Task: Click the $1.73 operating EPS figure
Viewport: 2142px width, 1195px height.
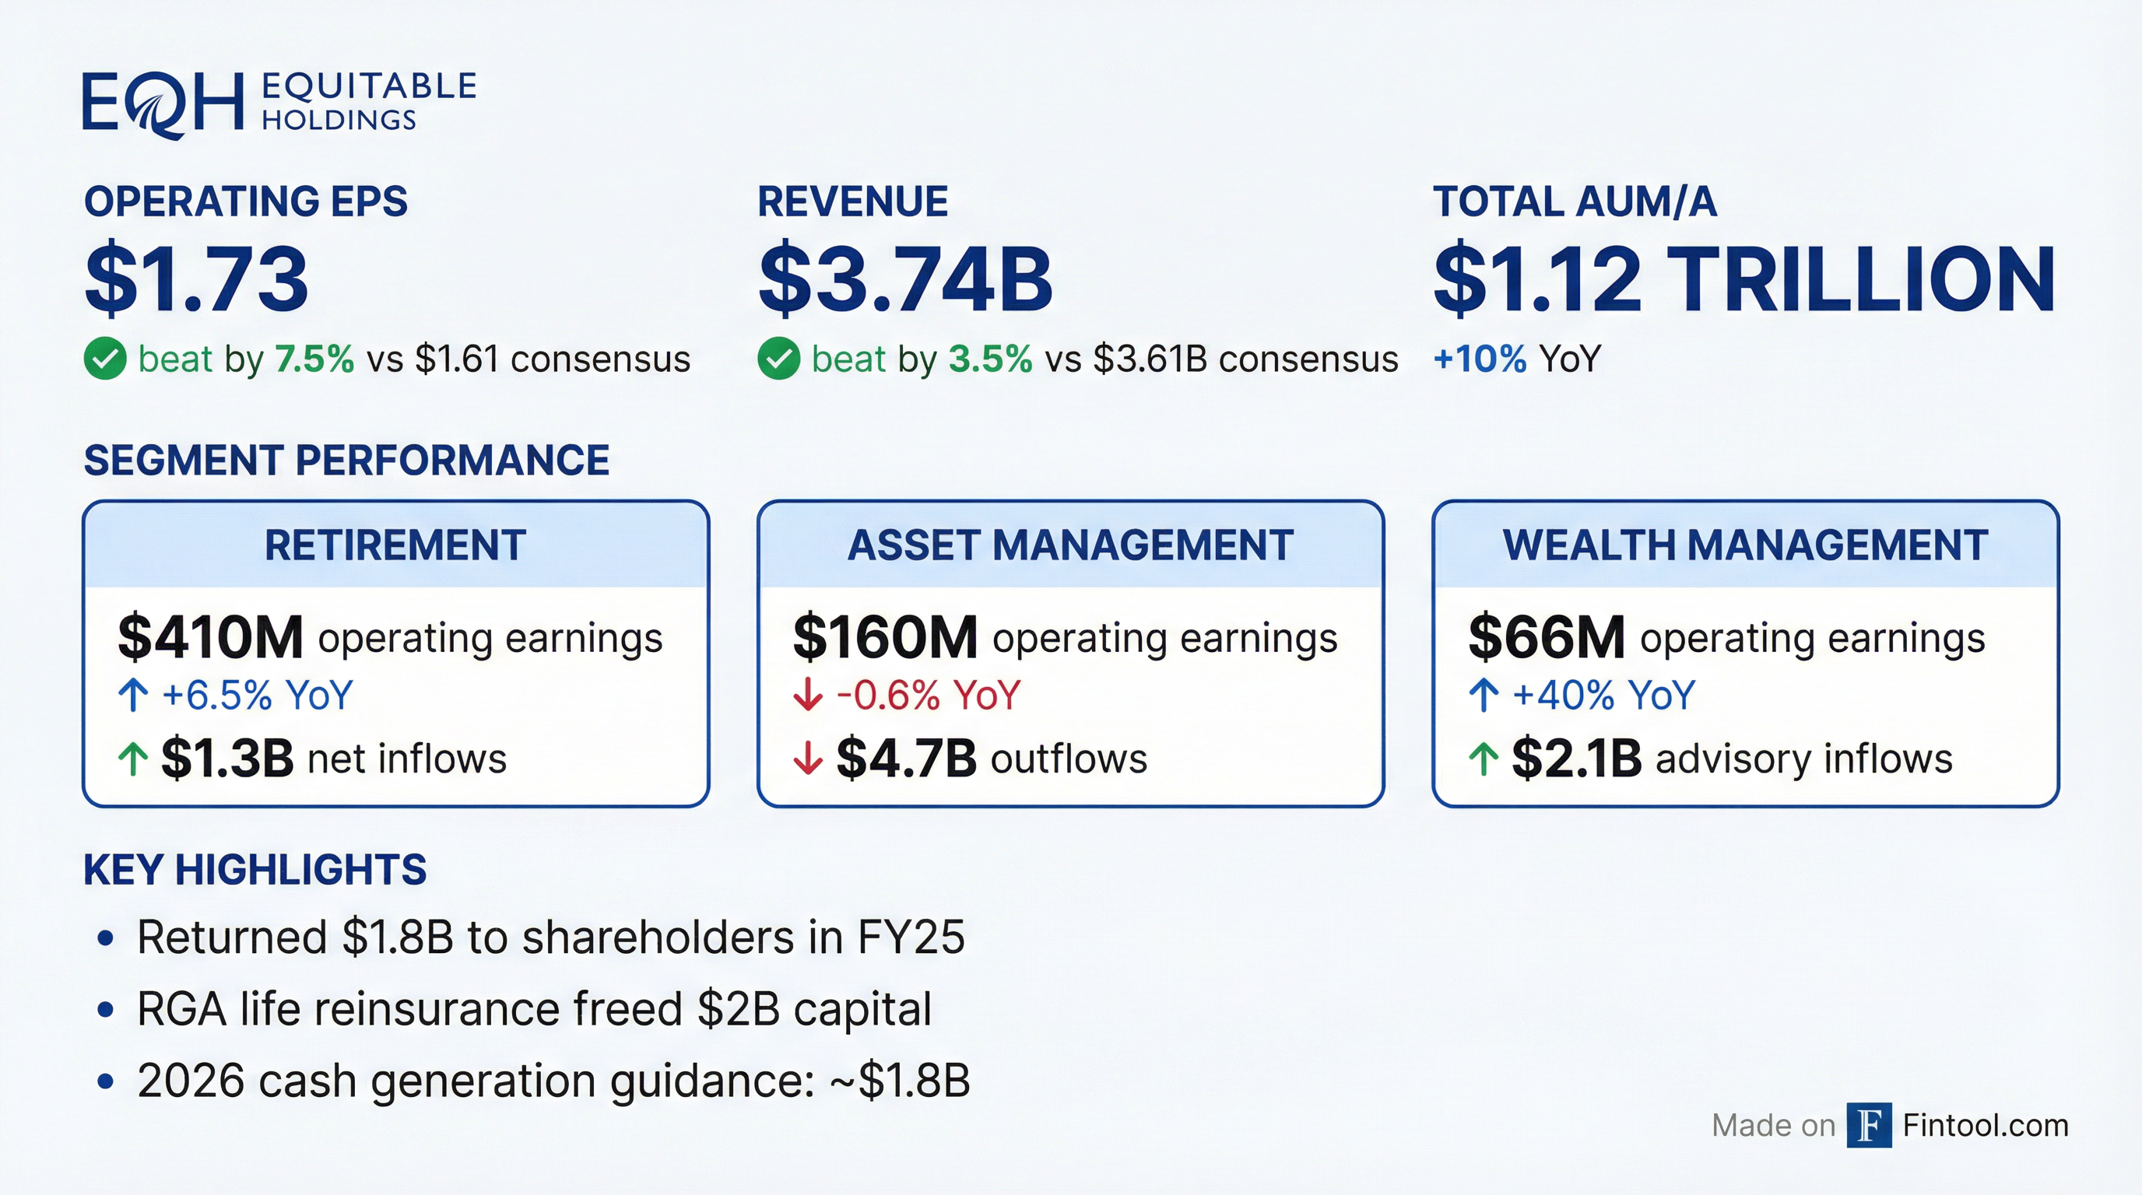Action: (x=197, y=279)
